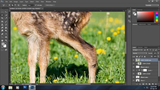This screenshot has height=90, width=160.
Task: Open the Select menu
Action: click(32, 2)
